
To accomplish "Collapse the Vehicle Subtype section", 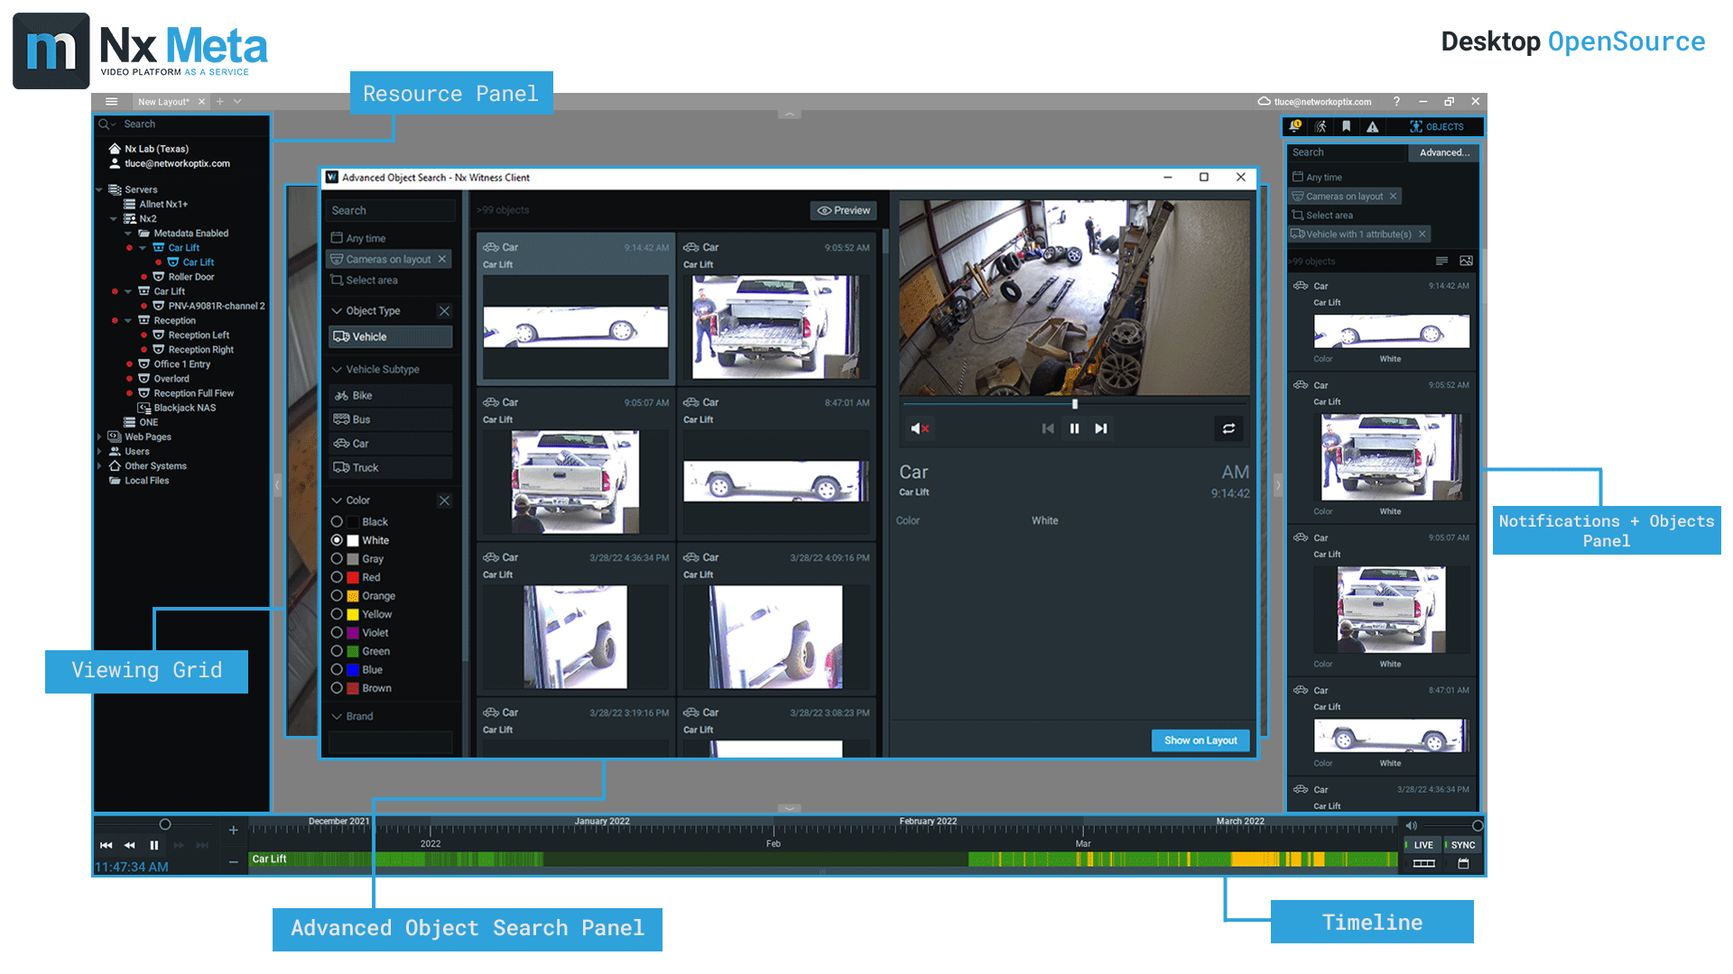I will point(337,370).
